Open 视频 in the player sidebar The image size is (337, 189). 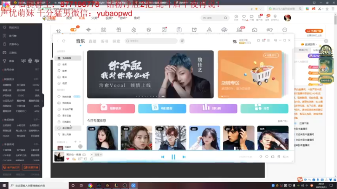pos(68,83)
